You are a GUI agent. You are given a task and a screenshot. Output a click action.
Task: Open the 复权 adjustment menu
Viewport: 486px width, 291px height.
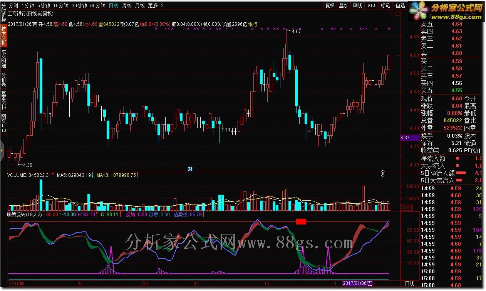(x=330, y=5)
